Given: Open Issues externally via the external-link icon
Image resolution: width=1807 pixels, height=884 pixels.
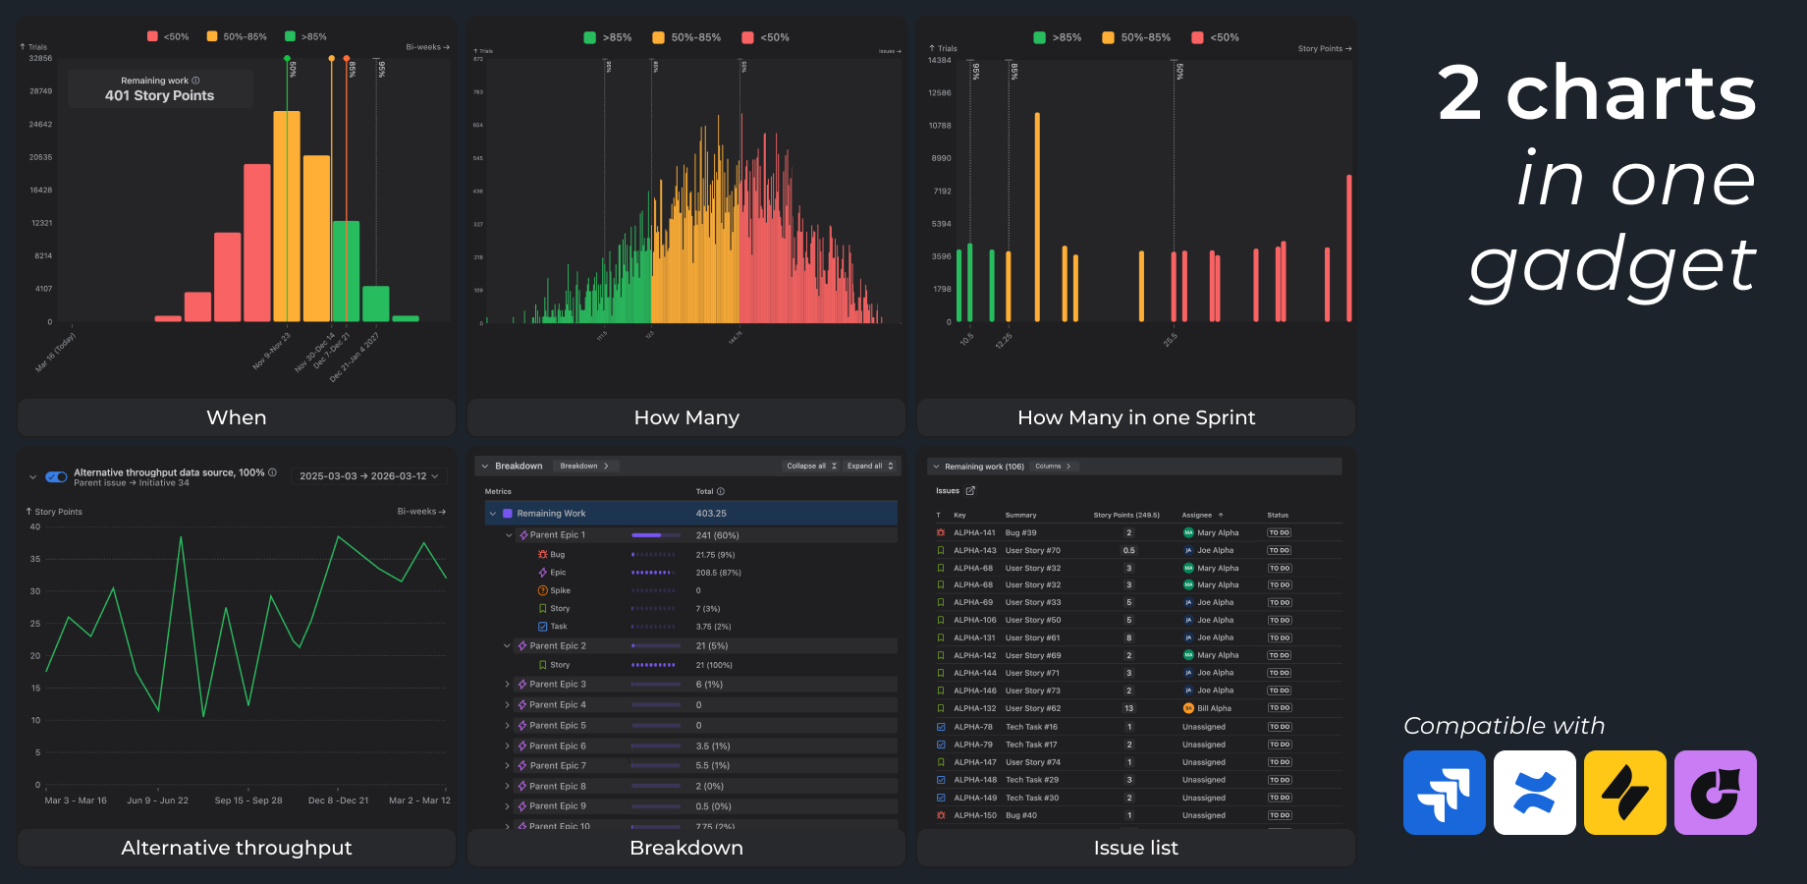Looking at the screenshot, I should point(970,490).
